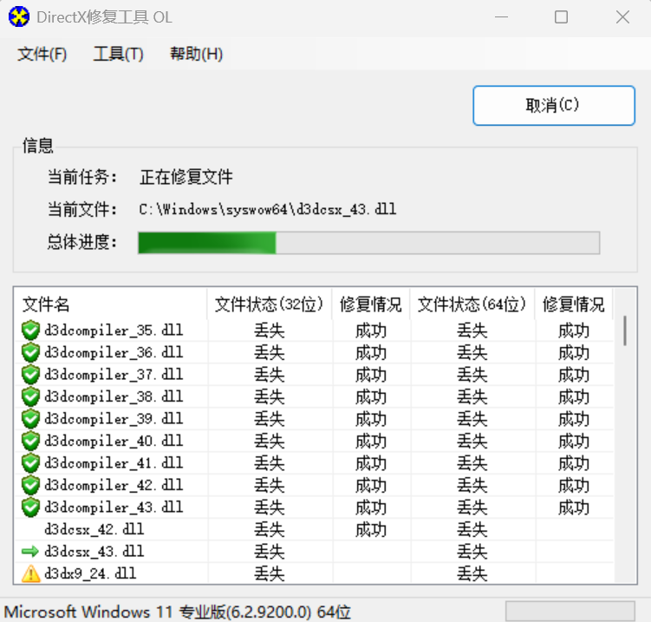The image size is (651, 622).
Task: Click the 取消(C) cancel button
Action: (x=554, y=106)
